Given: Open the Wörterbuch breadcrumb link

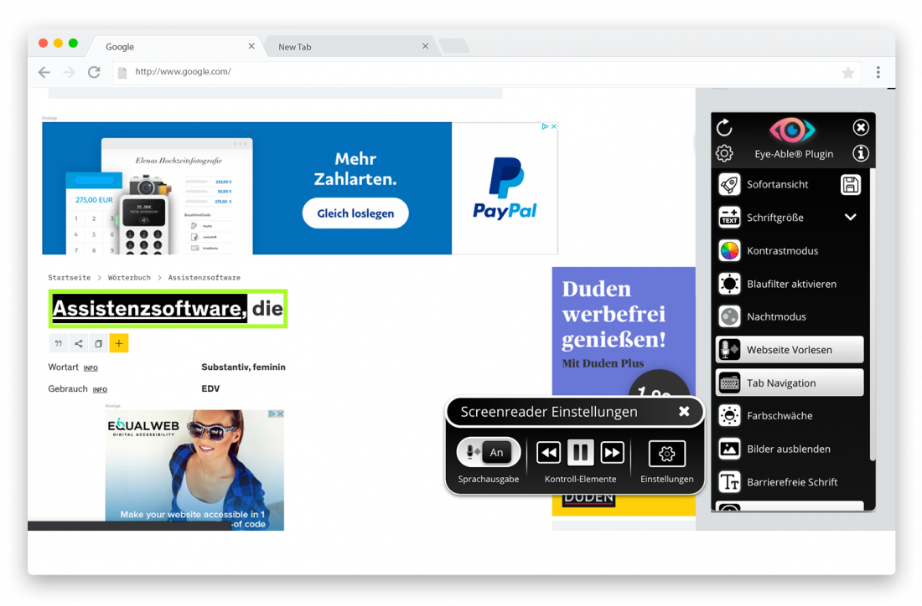Looking at the screenshot, I should click(127, 277).
